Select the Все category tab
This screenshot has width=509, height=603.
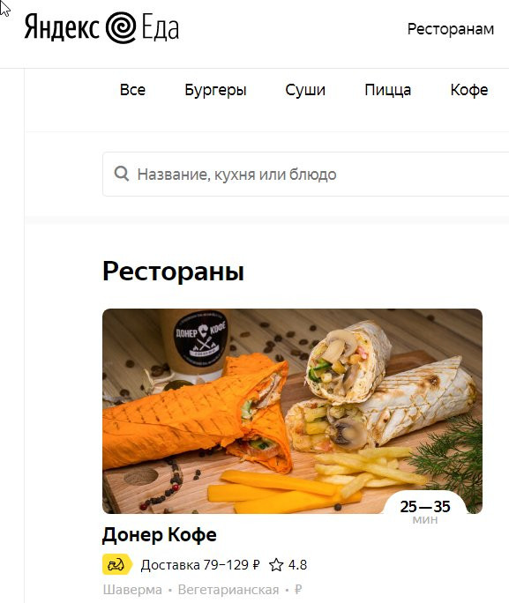[x=132, y=90]
